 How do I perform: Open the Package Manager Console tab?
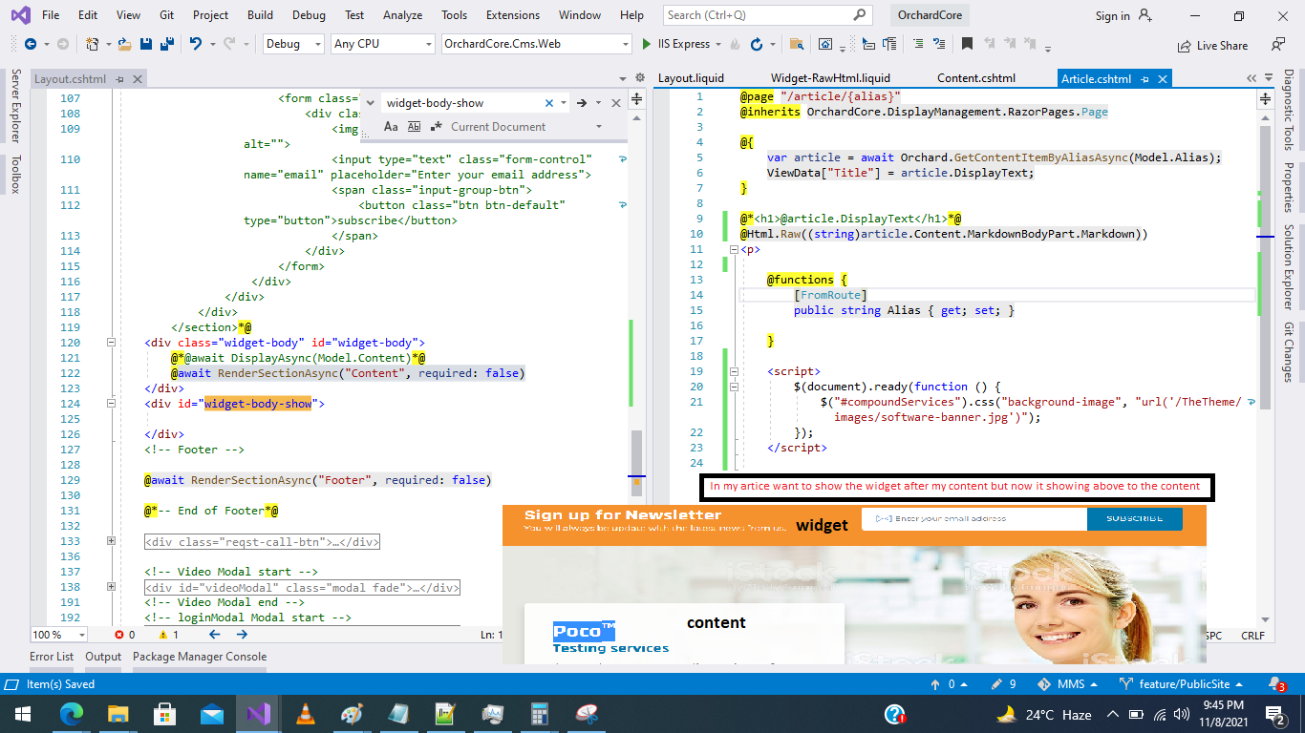click(x=200, y=657)
